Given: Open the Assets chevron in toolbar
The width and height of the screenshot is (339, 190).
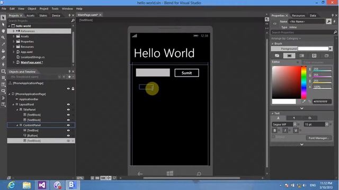Looking at the screenshot, I should [3, 98].
